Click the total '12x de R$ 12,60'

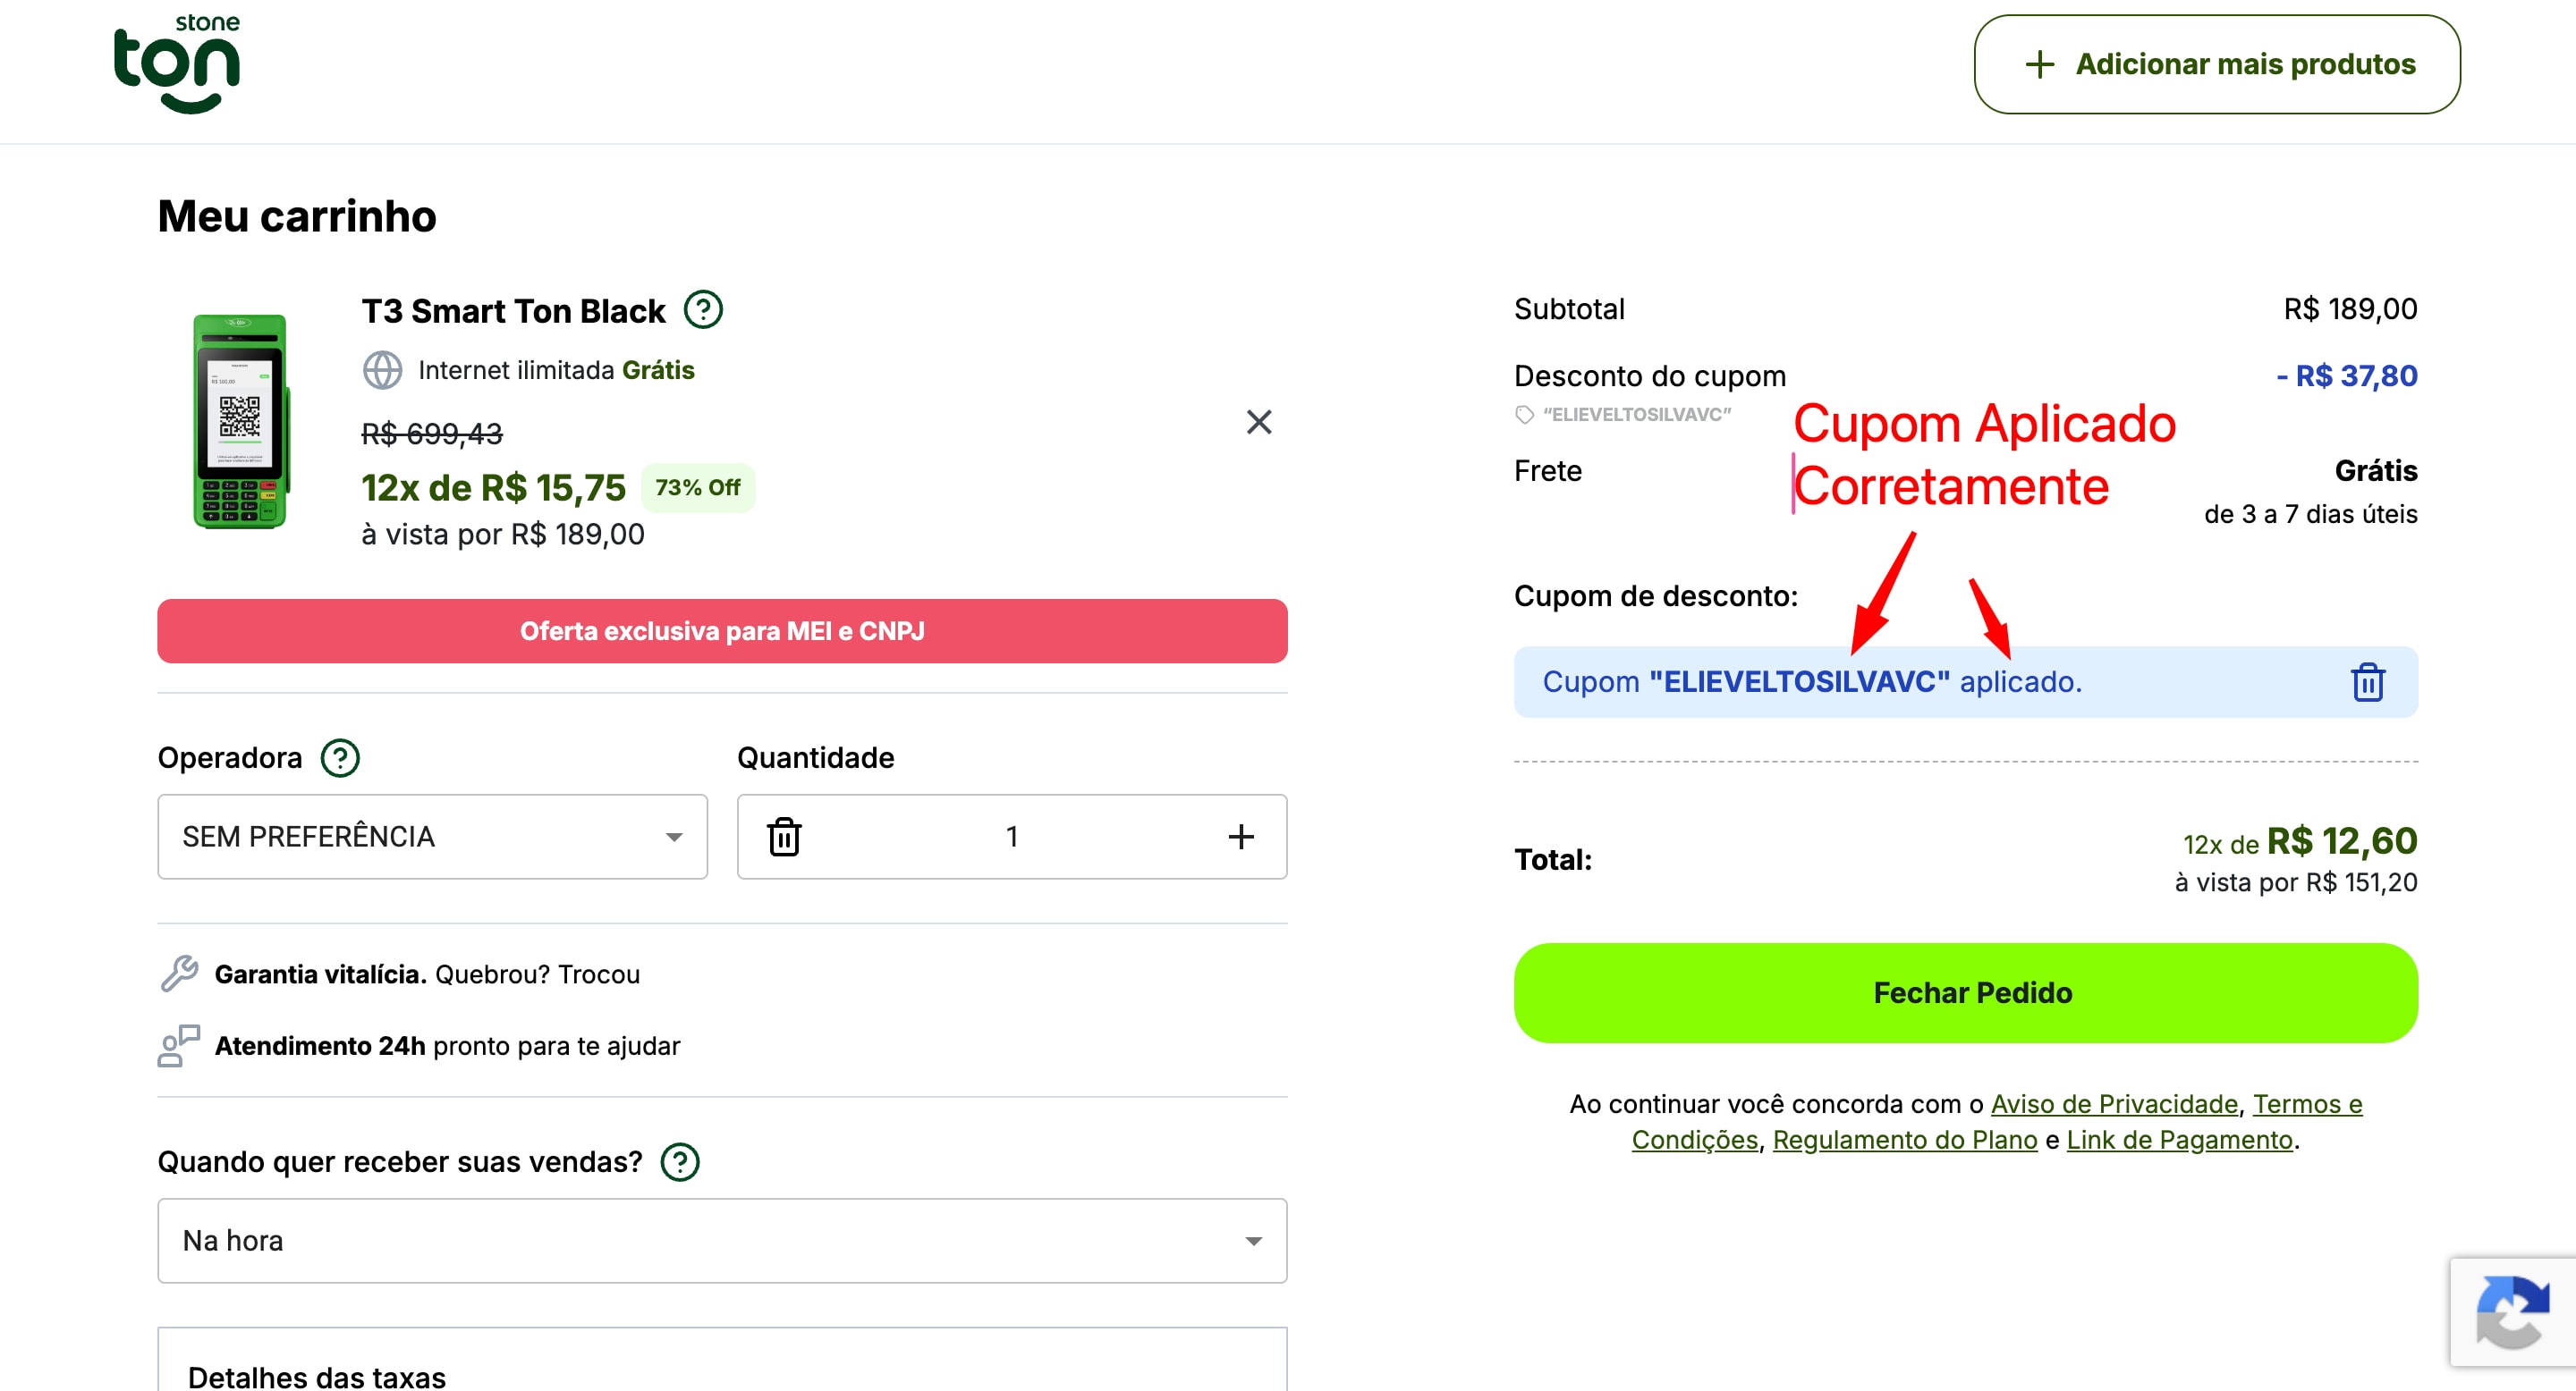2299,841
